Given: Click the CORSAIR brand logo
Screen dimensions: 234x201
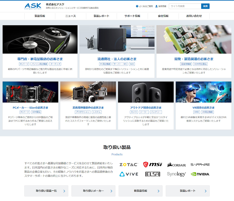Looking at the screenshot, I should (176, 165).
